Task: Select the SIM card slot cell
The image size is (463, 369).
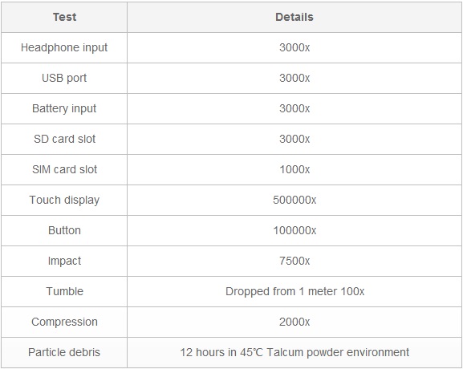Action: click(64, 170)
